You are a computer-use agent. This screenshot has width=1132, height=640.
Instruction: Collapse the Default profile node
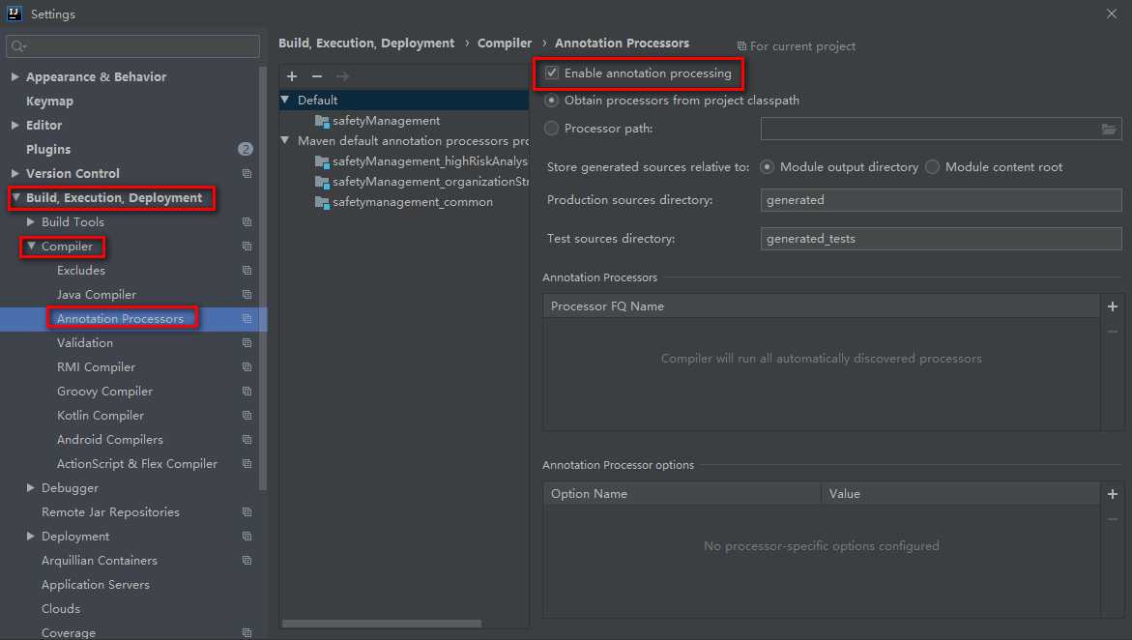click(285, 100)
